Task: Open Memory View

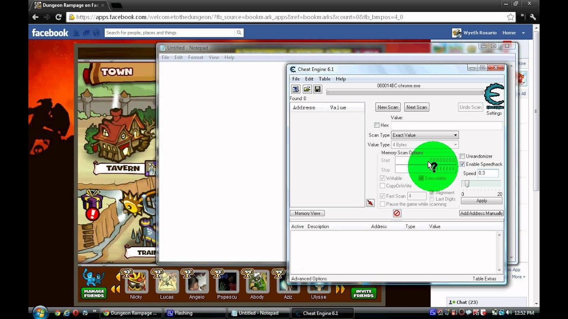Action: click(x=307, y=214)
